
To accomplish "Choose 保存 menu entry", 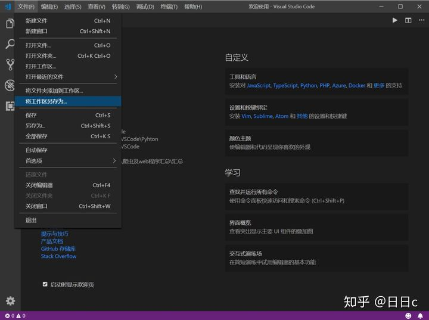I will 69,115.
